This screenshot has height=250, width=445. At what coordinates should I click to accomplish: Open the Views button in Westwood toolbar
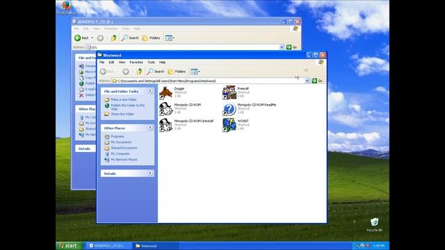tap(195, 72)
